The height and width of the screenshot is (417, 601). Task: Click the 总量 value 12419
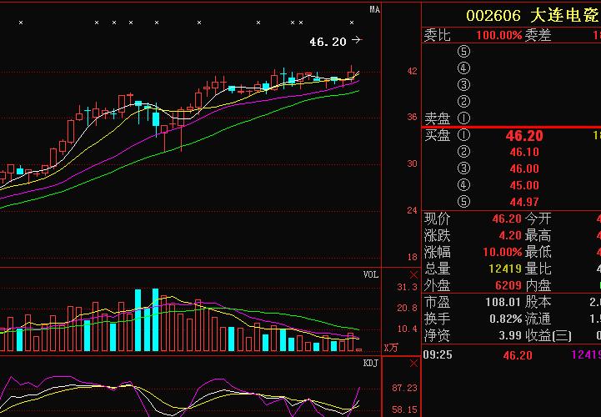click(x=505, y=269)
